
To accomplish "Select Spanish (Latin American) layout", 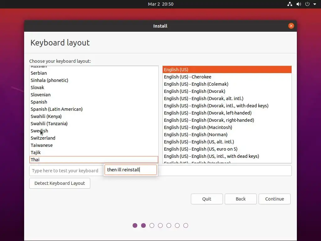I will (94, 109).
